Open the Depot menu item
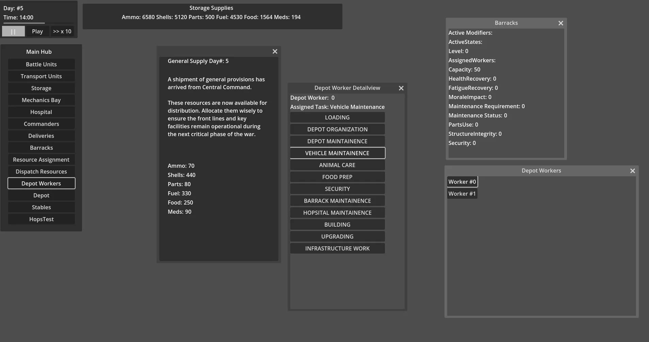Image resolution: width=649 pixels, height=342 pixels. tap(41, 195)
